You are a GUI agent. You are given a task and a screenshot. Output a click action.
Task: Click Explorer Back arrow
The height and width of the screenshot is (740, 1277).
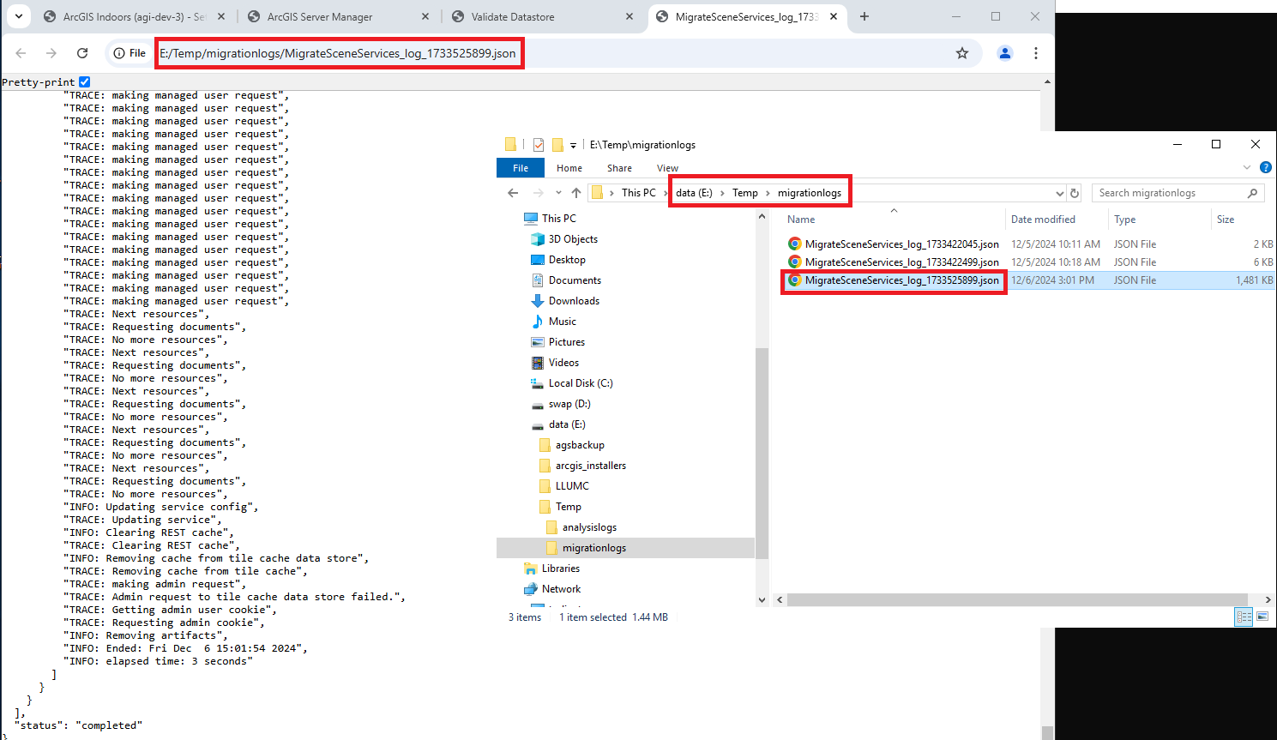tap(513, 193)
